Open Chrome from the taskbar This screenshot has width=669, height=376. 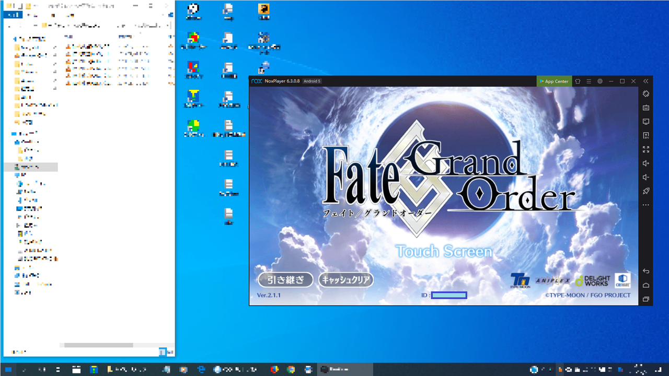(x=291, y=369)
